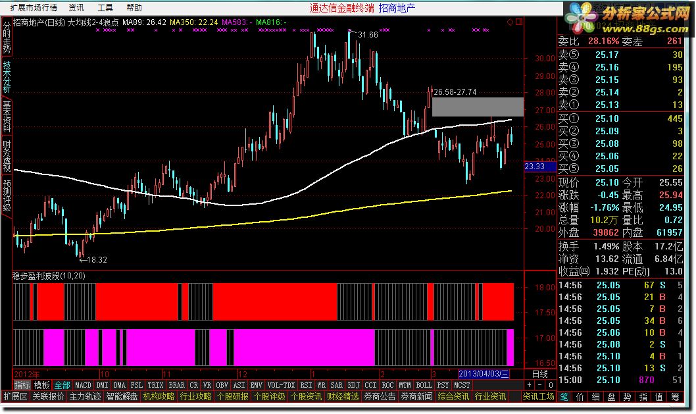Choose the DMA indicator
696x414 pixels.
(120, 385)
